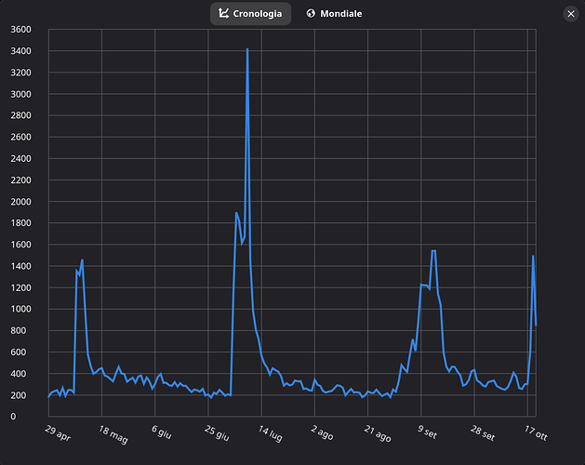
Task: Select the '2 ago' date label
Action: pos(321,433)
